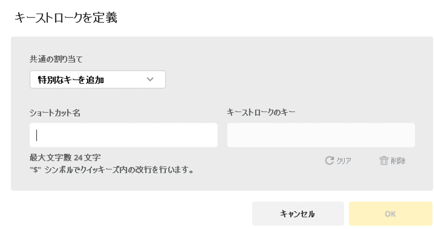Image resolution: width=434 pixels, height=229 pixels.
Task: Click the 特別なキーを追加 text in the combo box
Action: (x=71, y=80)
